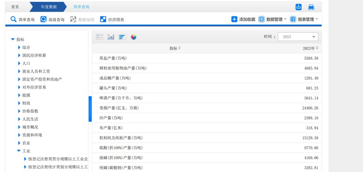Expand 能源 tree node
The width and height of the screenshot is (363, 172).
pos(19,95)
